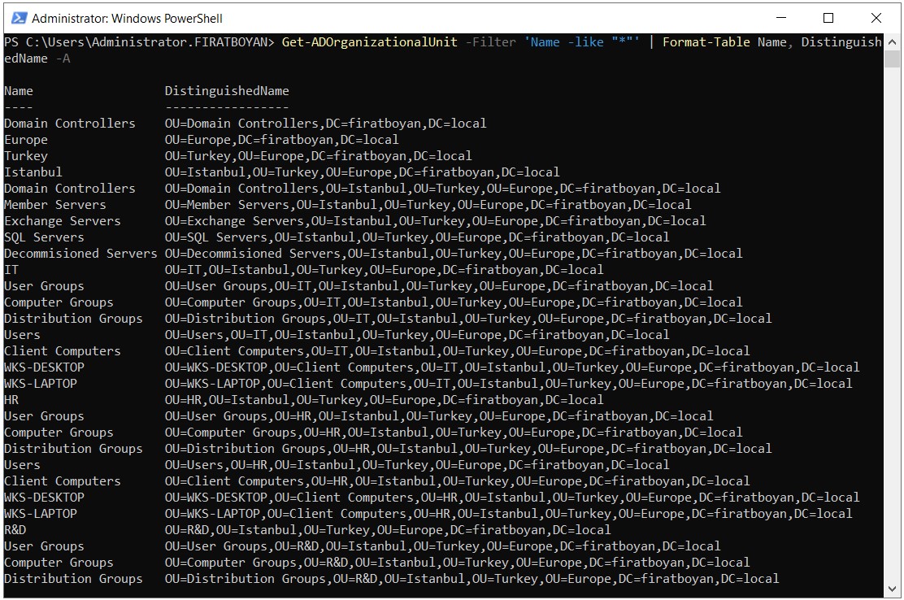Click OU=WKS-LAPTOP under OU=IT distinguished name
Screen dimensions: 904x600
tap(509, 384)
